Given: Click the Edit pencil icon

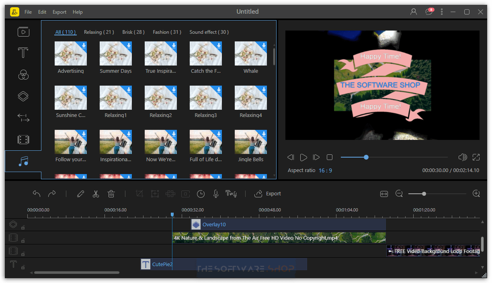Looking at the screenshot, I should pyautogui.click(x=80, y=194).
